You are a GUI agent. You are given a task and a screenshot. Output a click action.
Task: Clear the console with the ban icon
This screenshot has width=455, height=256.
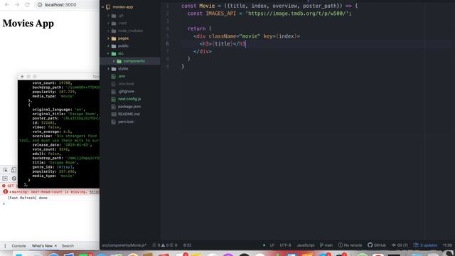pyautogui.click(x=14, y=178)
